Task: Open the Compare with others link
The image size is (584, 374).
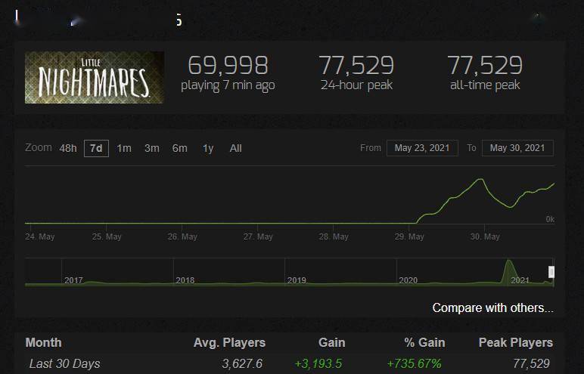Action: (x=492, y=308)
